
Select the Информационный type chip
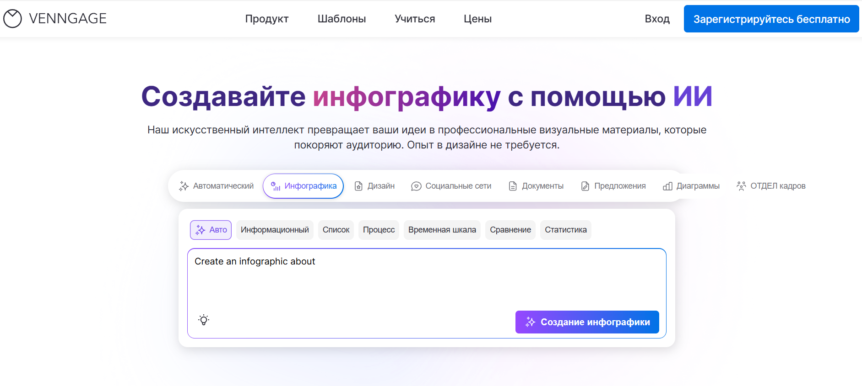(275, 230)
